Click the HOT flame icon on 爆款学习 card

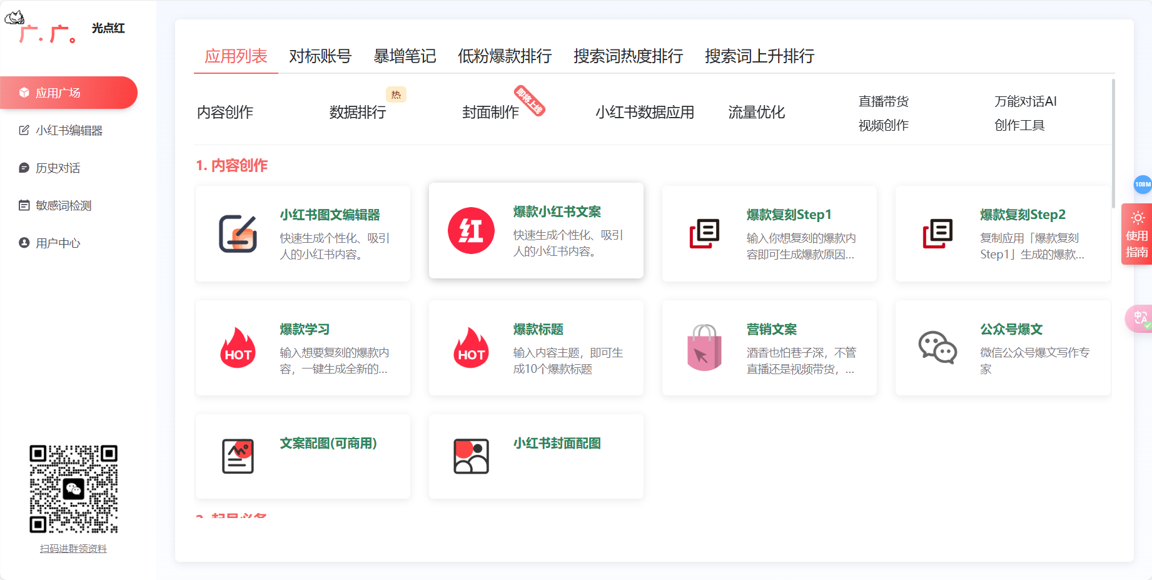tap(237, 348)
